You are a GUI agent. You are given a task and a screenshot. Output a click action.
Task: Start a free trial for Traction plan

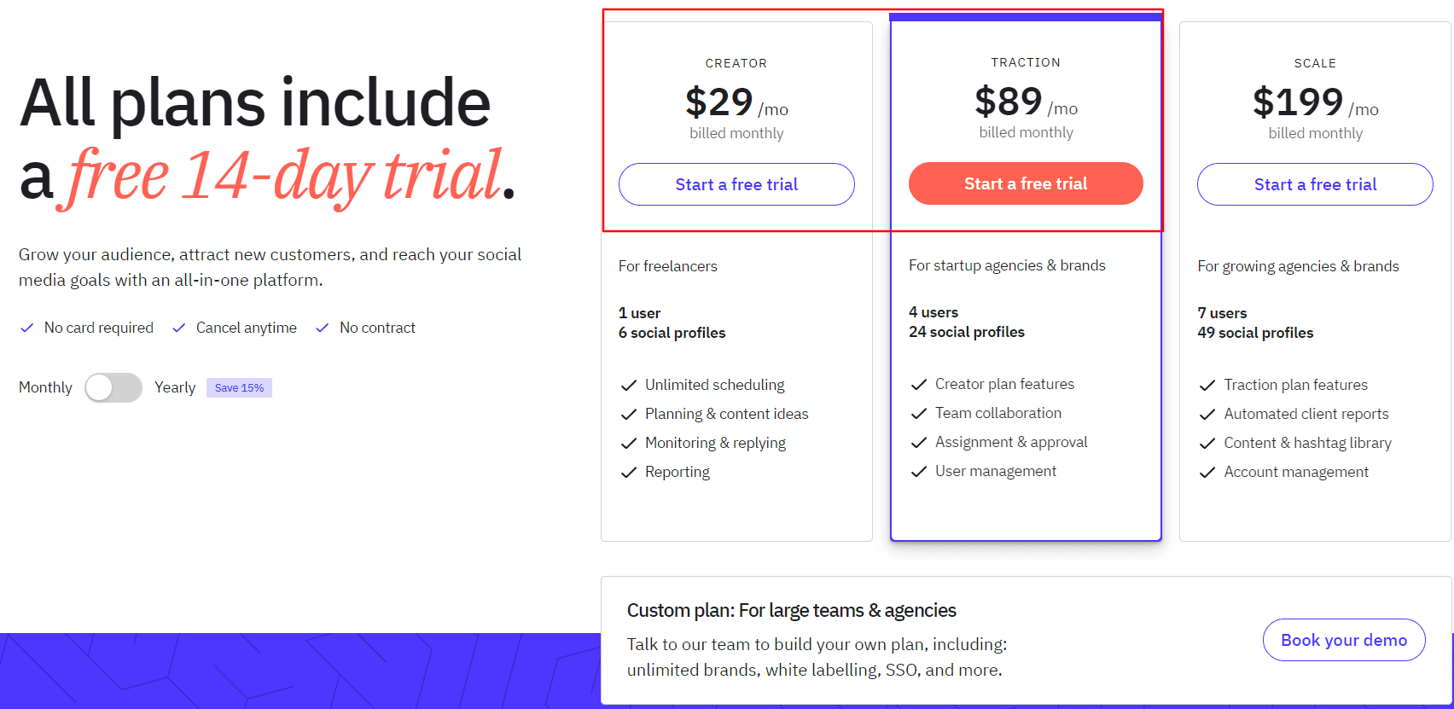pos(1026,183)
